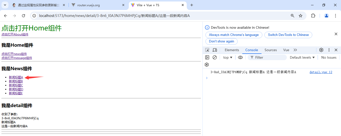Dismiss the DevTools language notification
This screenshot has width=341, height=136.
coord(336,34)
